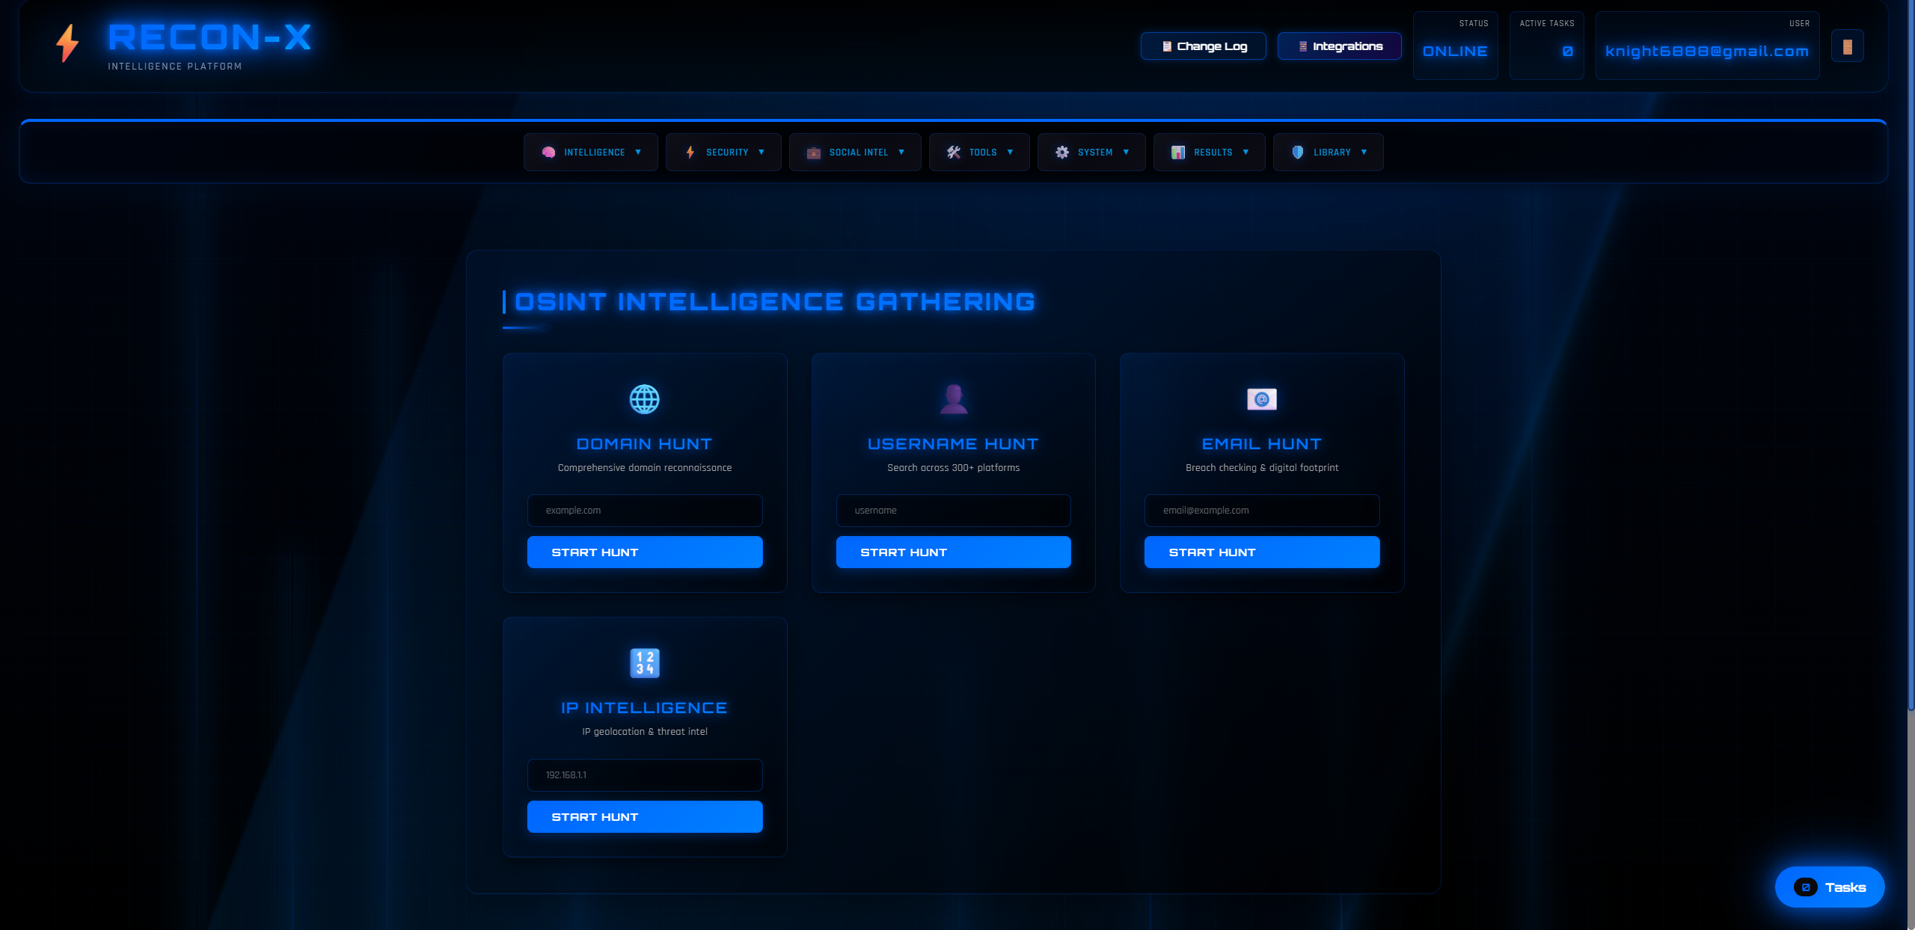Click the System gear icon

pos(1061,153)
